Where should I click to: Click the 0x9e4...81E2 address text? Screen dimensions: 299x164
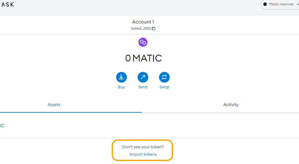point(141,29)
